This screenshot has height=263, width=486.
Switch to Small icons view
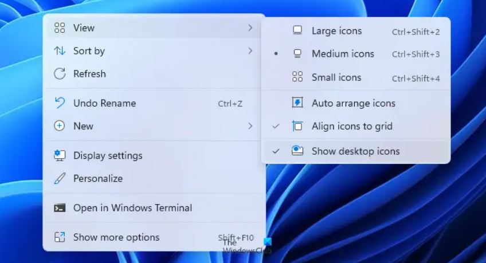[356, 77]
